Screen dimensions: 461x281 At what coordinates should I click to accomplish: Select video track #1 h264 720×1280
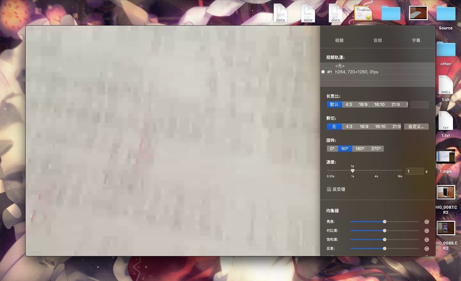pos(356,72)
